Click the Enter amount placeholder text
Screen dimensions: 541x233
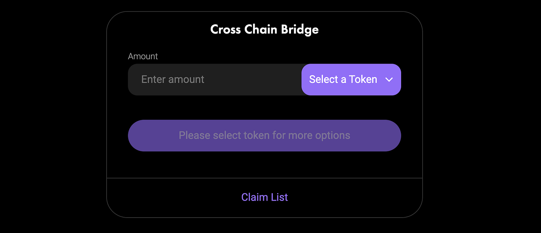pos(173,79)
